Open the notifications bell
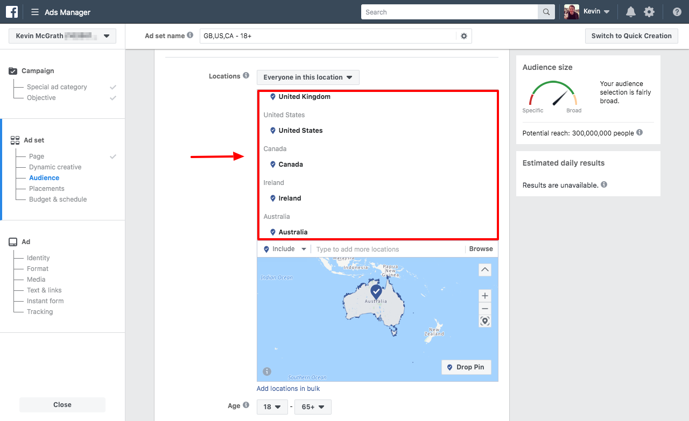Image resolution: width=689 pixels, height=421 pixels. (x=630, y=12)
